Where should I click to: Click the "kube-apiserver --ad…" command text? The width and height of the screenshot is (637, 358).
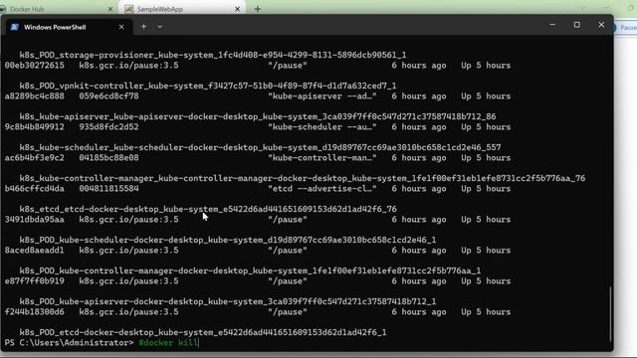[322, 96]
